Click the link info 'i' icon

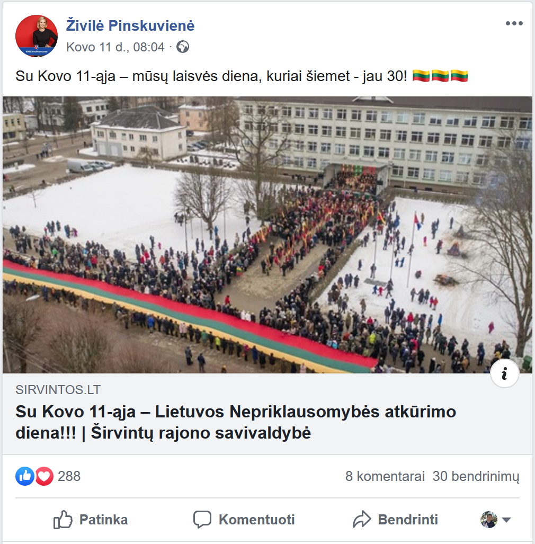[x=504, y=373]
